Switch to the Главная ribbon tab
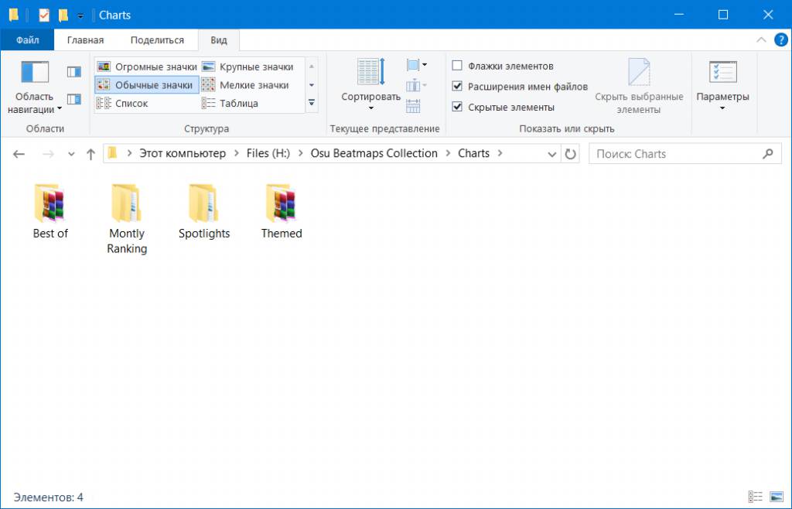Viewport: 792px width, 509px height. [x=85, y=40]
